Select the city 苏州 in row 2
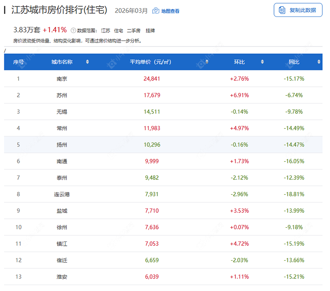Screen dimensions: 330x291 click(x=62, y=95)
